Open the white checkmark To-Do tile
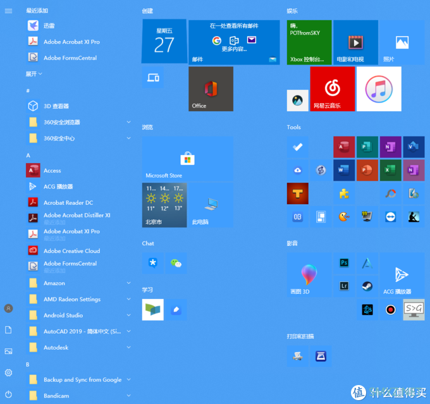430x404 pixels. coord(298,147)
